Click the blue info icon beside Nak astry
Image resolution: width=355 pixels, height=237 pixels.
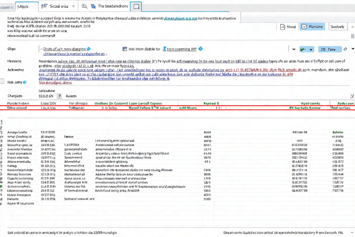(x=25, y=82)
